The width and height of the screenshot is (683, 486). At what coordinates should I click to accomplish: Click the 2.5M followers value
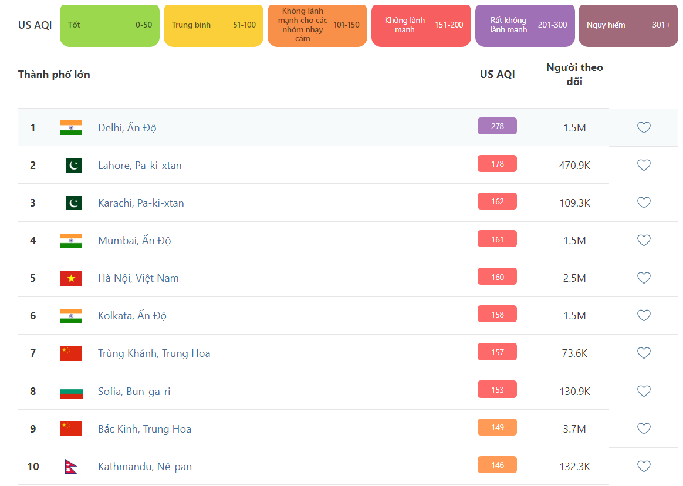574,278
